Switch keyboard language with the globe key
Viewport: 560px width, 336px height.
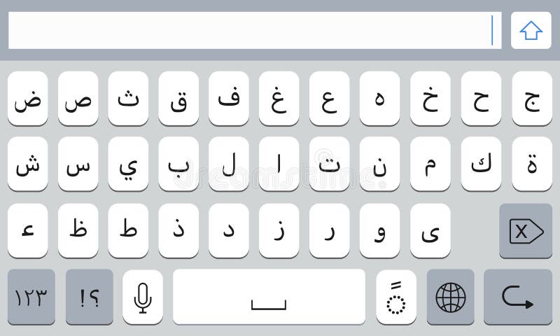pos(450,297)
